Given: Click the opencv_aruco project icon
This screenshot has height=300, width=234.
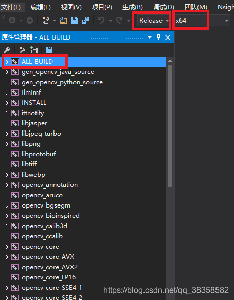Looking at the screenshot, I should 15,196.
